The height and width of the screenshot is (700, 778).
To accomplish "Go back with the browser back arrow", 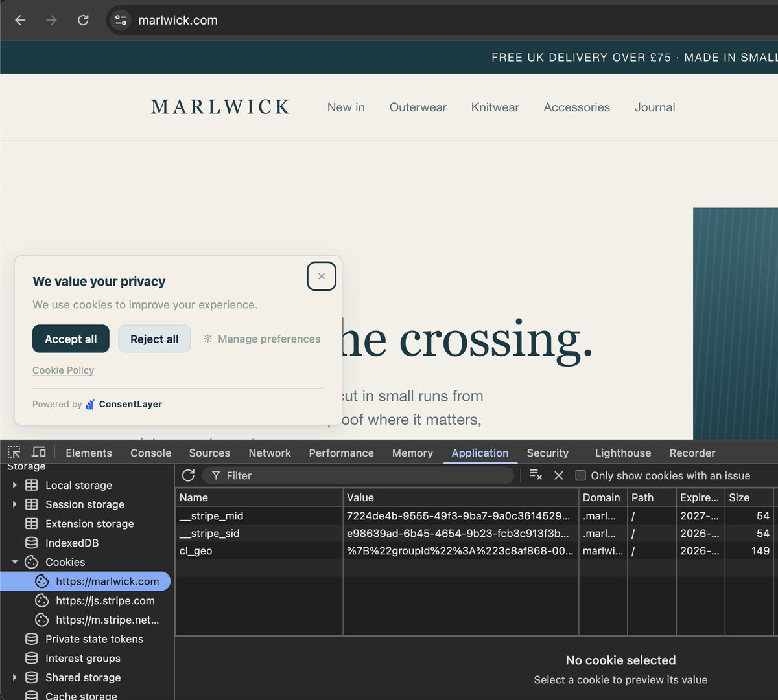I will point(20,20).
